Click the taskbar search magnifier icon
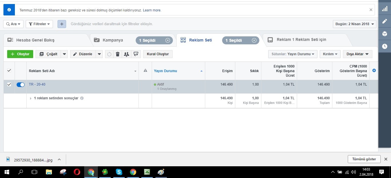 (21, 172)
